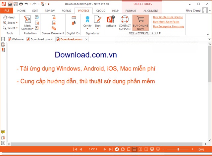Switch to facing continuous view
The width and height of the screenshot is (212, 156).
click(146, 149)
